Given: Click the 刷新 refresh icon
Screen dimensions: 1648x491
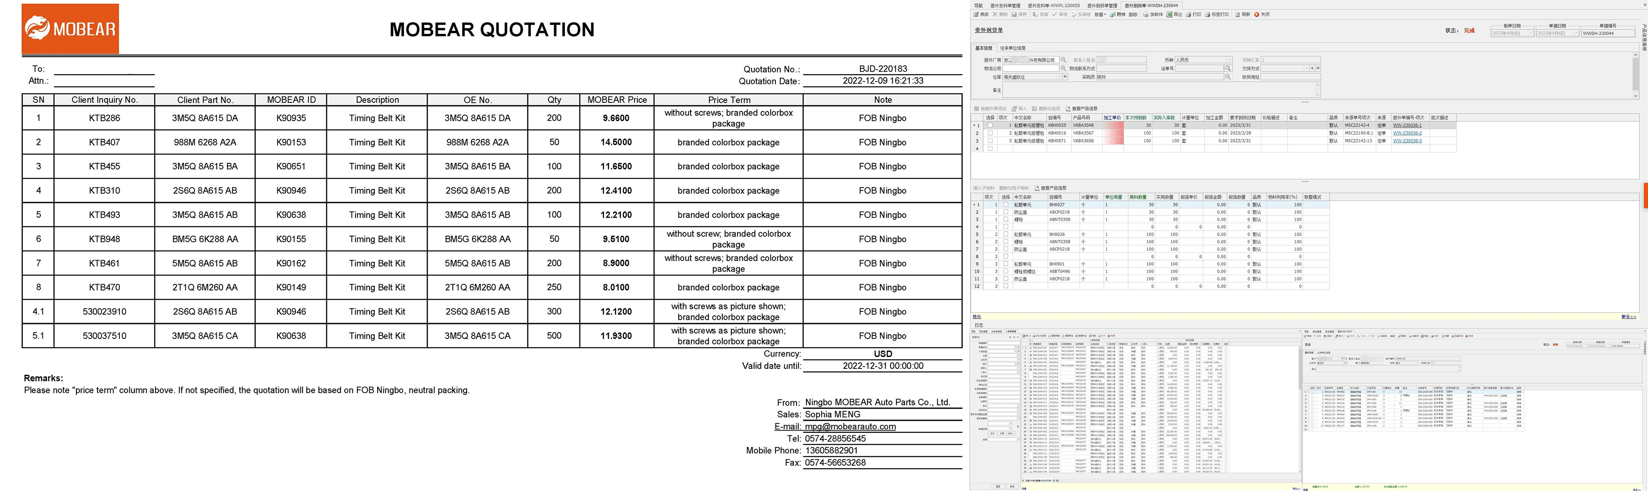Looking at the screenshot, I should click(x=1238, y=15).
